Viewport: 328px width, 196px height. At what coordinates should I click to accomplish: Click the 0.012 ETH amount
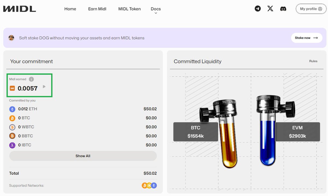28,109
